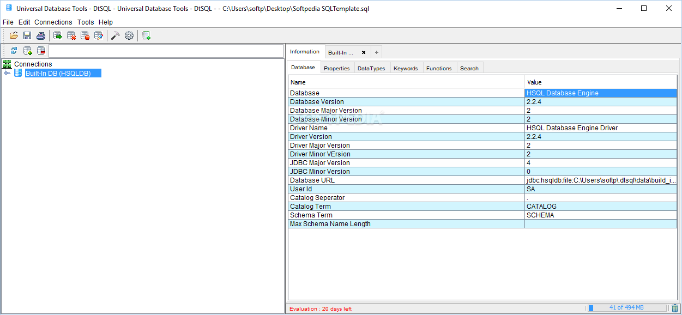Expand the Built-In DB (HSQLDB) tree node
This screenshot has height=315, width=682.
tap(7, 73)
